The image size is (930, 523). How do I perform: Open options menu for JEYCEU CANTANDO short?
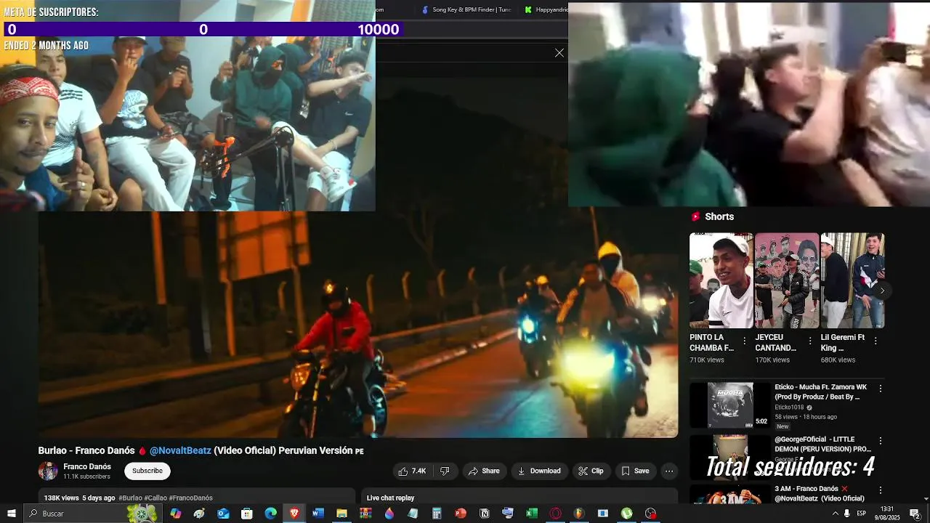pyautogui.click(x=809, y=341)
